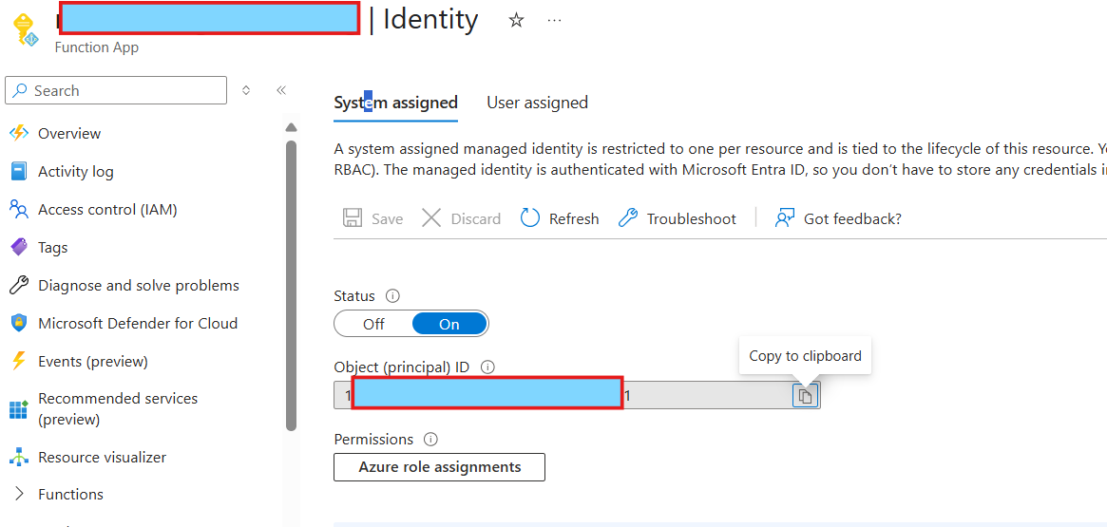Open Microsoft Defender for Cloud shield icon
Image resolution: width=1107 pixels, height=527 pixels.
(19, 323)
